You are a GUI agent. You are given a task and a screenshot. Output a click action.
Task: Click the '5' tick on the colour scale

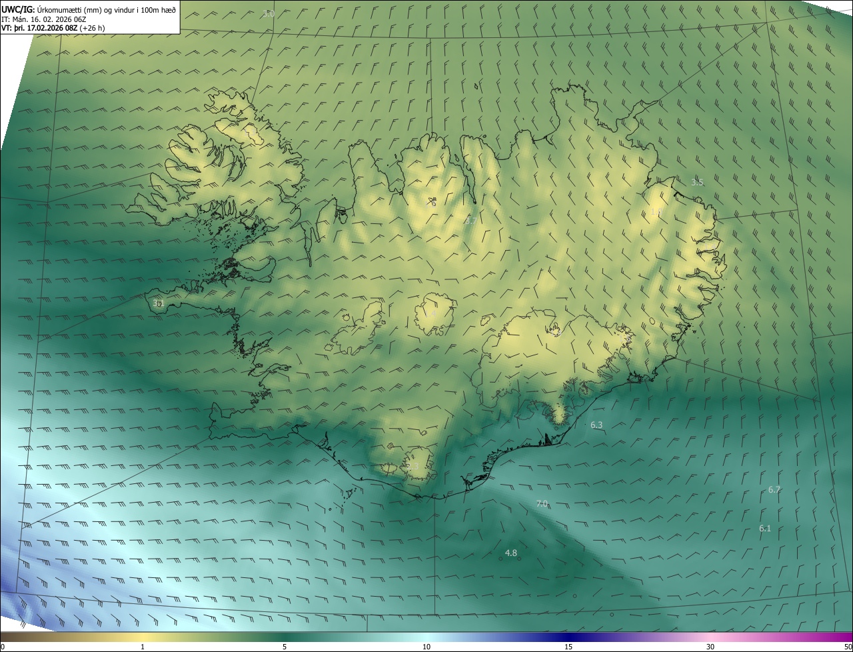pos(285,647)
